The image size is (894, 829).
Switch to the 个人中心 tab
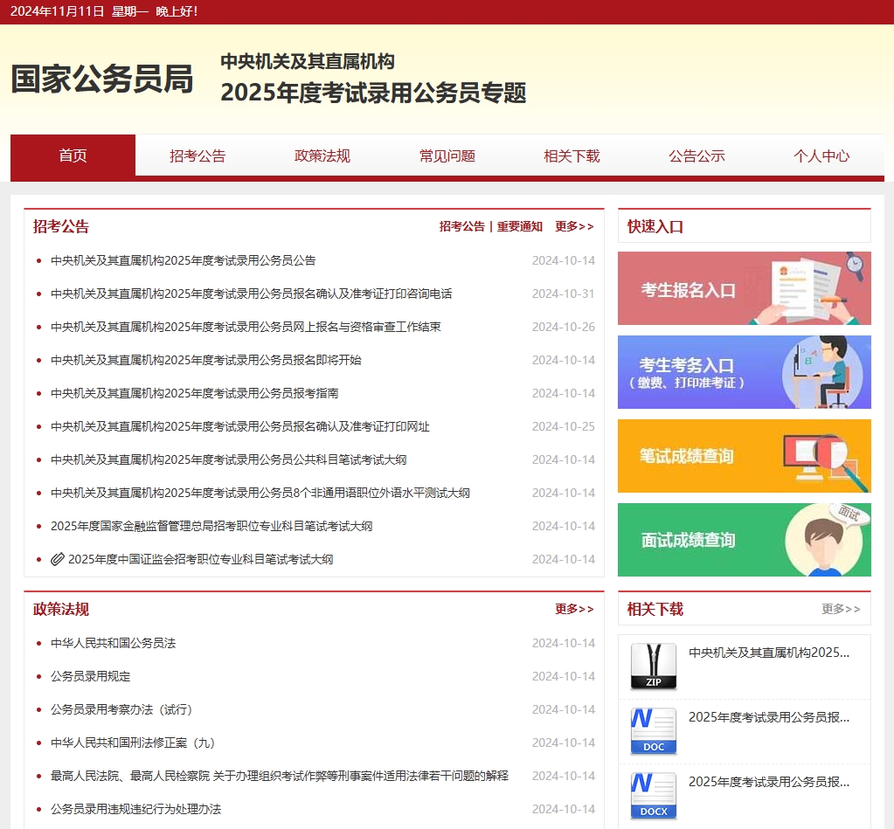pyautogui.click(x=821, y=155)
